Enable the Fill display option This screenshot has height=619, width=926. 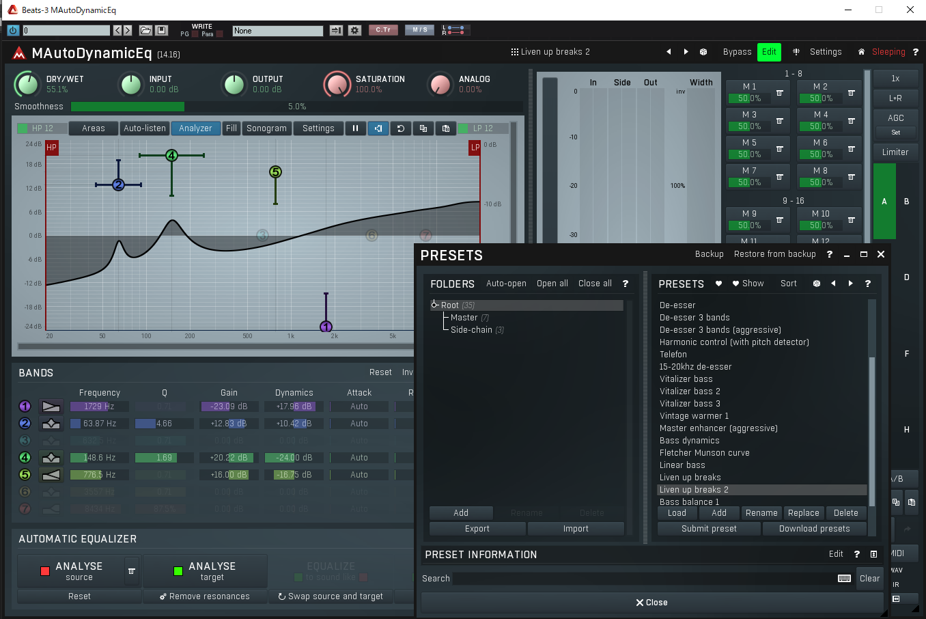(231, 128)
